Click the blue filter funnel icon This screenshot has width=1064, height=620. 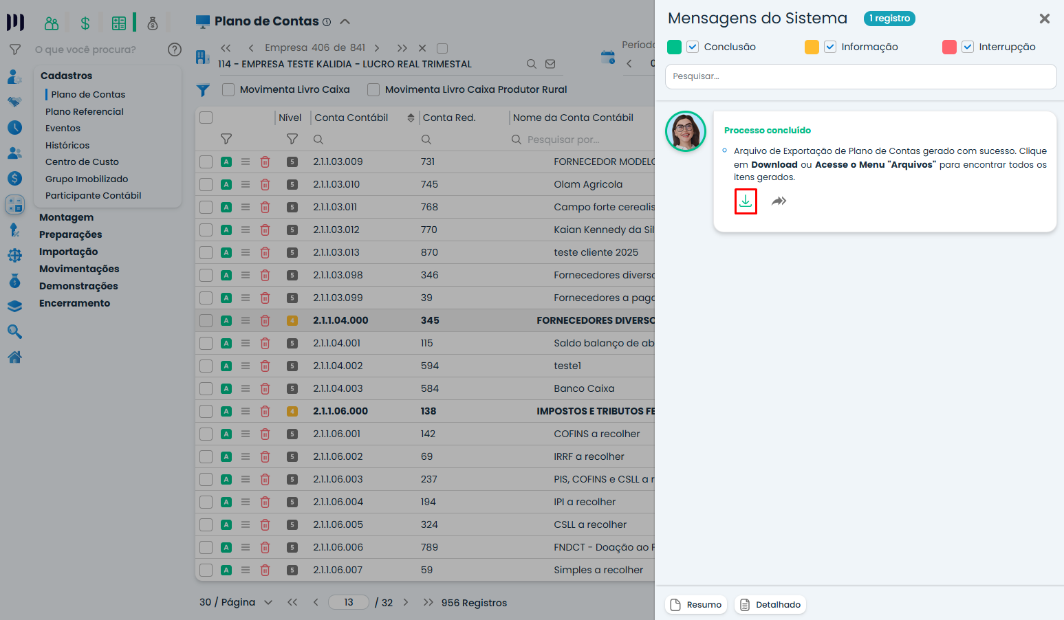[x=203, y=90]
